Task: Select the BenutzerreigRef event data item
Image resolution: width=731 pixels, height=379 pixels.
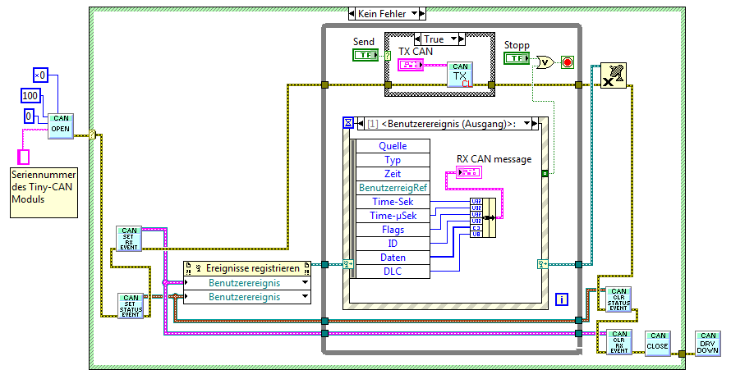Action: click(x=393, y=188)
